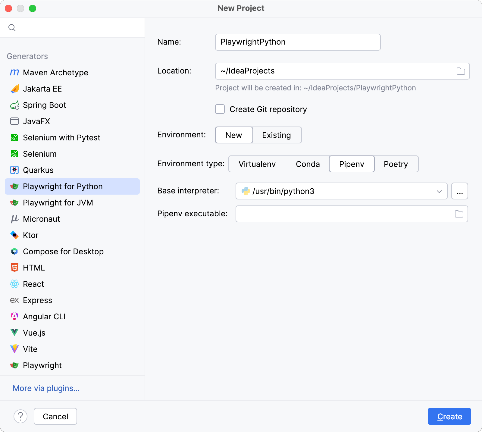The width and height of the screenshot is (482, 432).
Task: Select the Selenium with Pytest icon
Action: [x=14, y=138]
